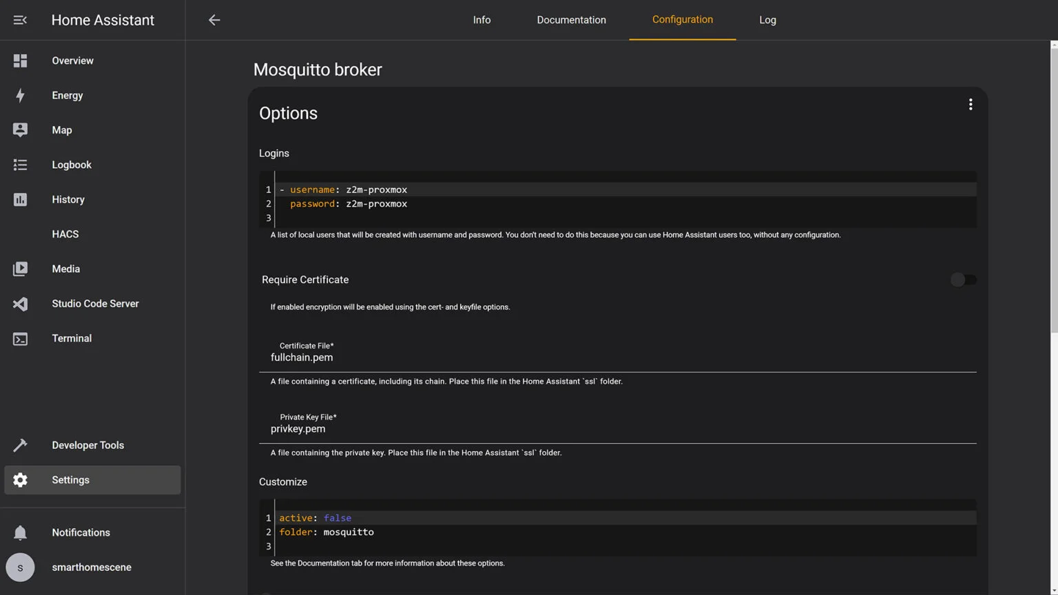Open Settings in the sidebar
This screenshot has width=1058, height=595.
point(92,480)
